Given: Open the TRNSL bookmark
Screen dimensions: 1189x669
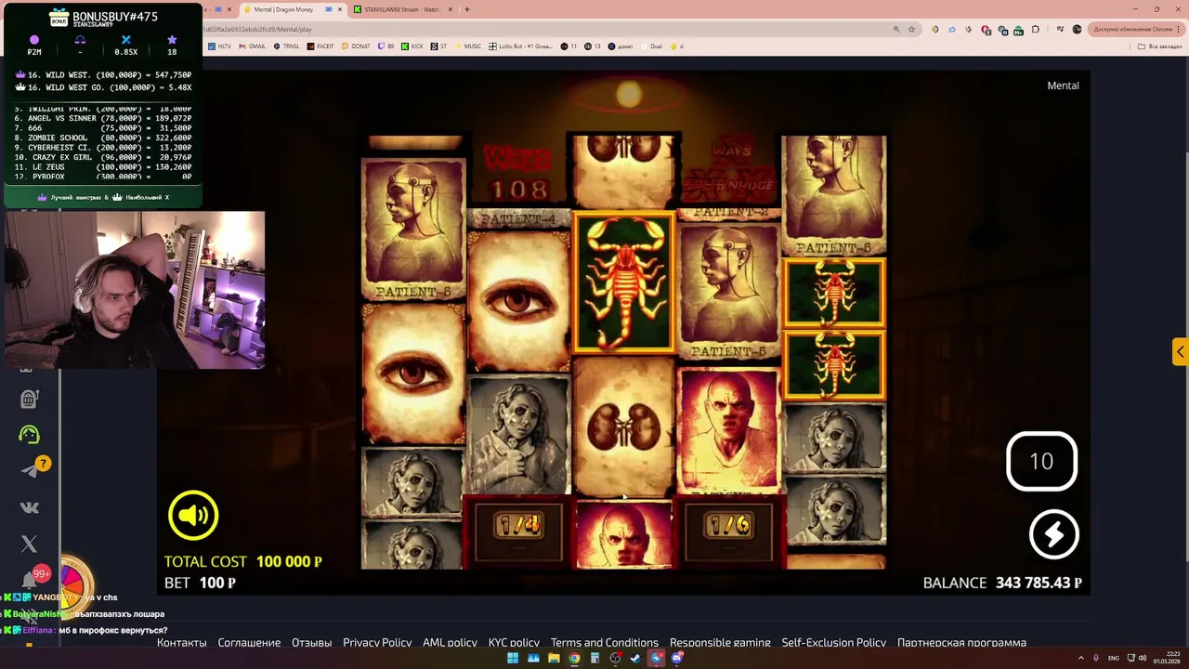Looking at the screenshot, I should pos(286,46).
